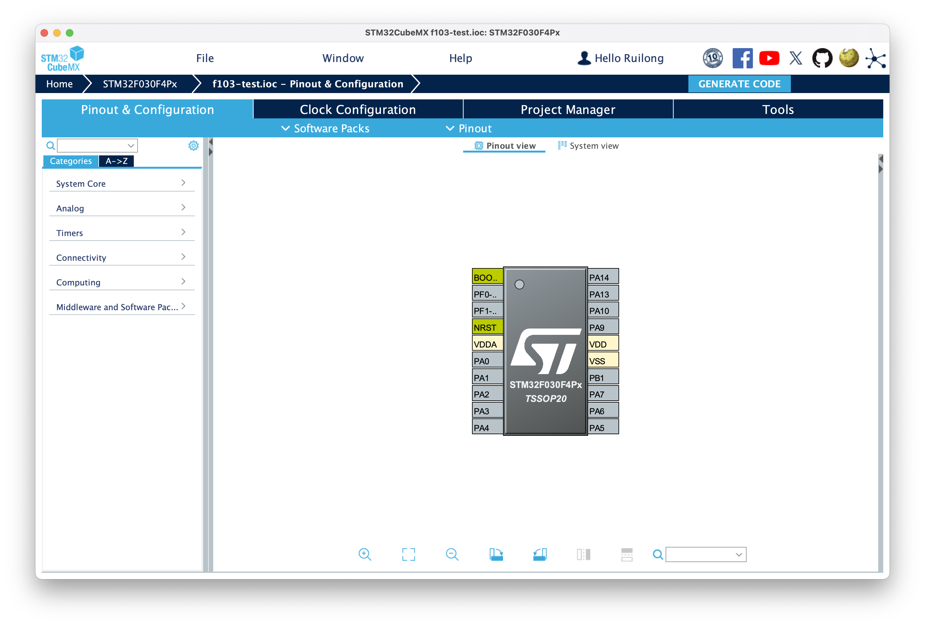Select the PA13 pin on chip
925x626 pixels.
[603, 293]
